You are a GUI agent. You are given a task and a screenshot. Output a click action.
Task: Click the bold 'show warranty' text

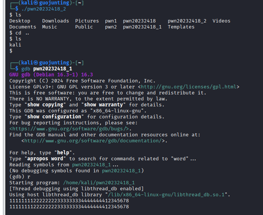[103, 105]
